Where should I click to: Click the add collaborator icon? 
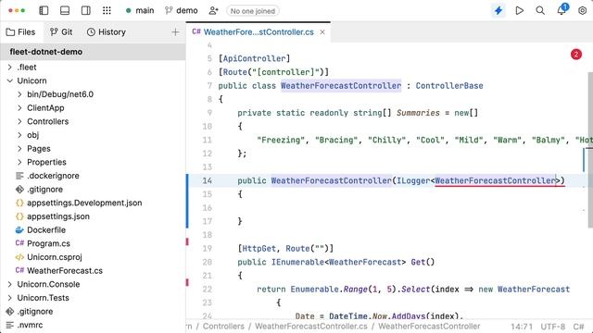coord(214,10)
